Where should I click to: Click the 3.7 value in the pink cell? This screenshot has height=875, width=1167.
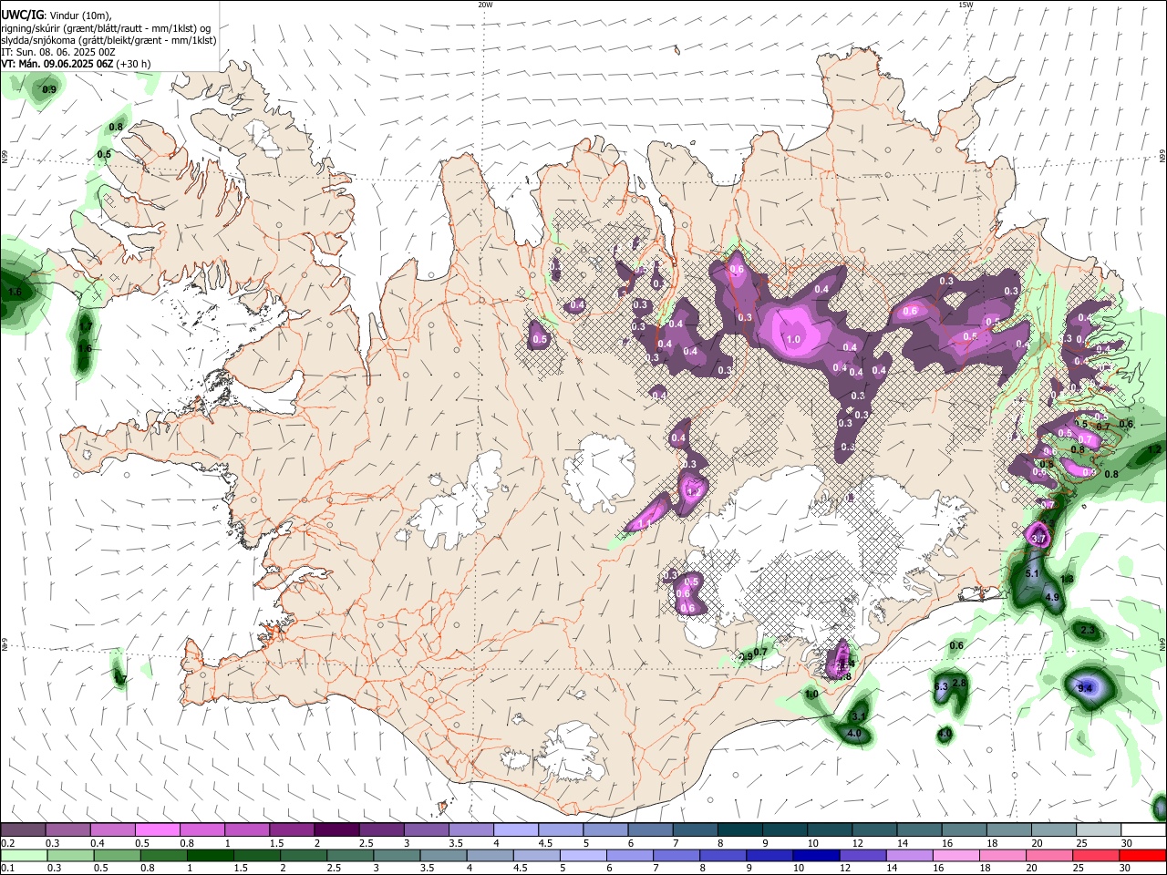tap(1038, 539)
